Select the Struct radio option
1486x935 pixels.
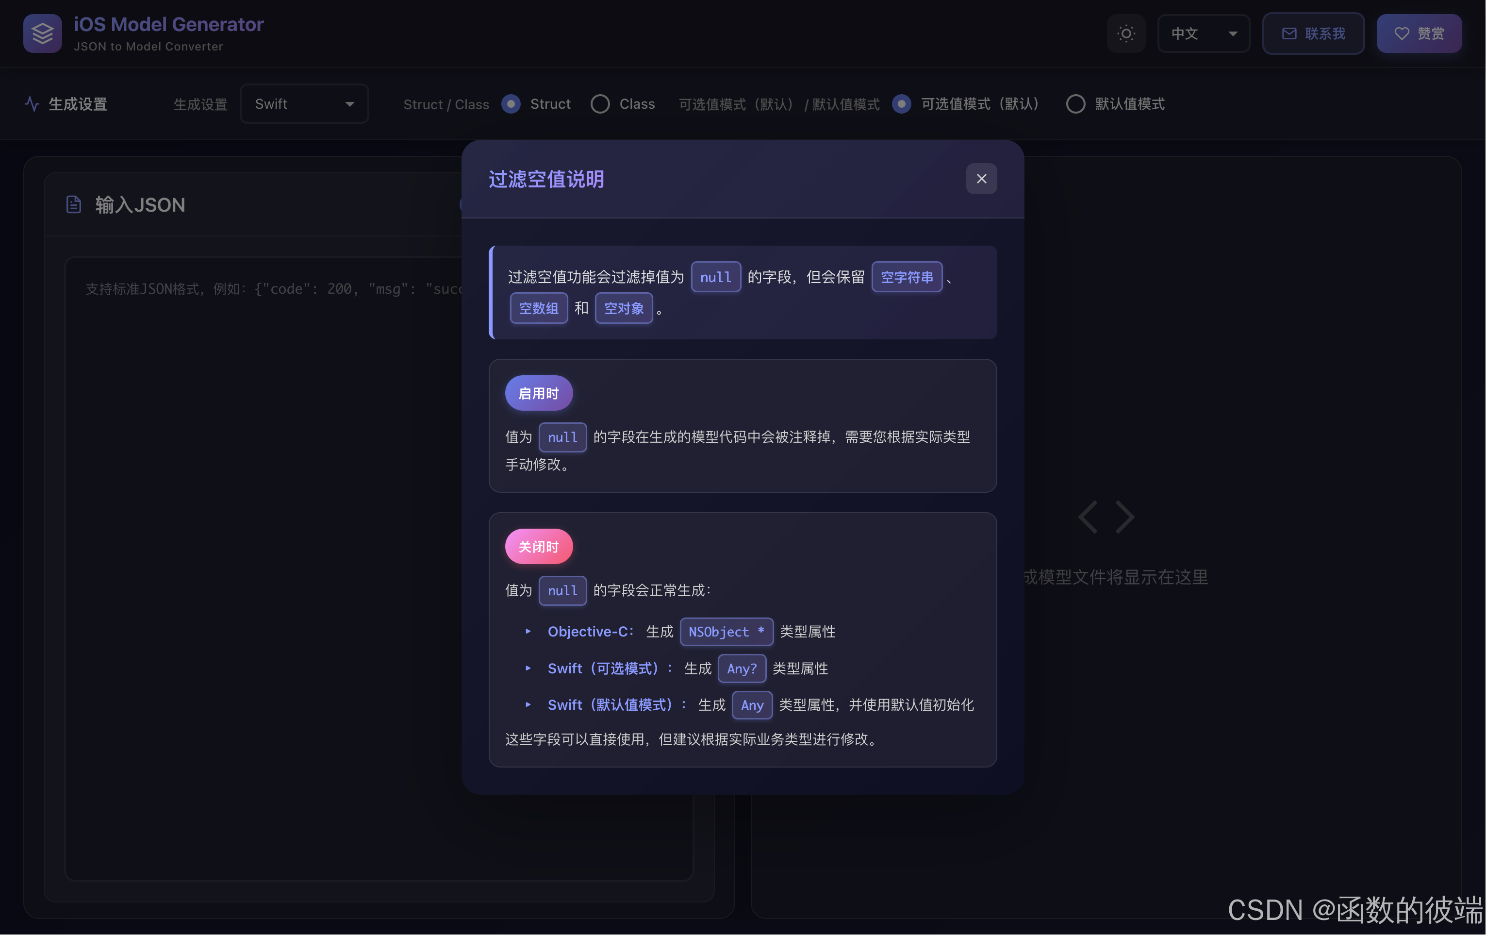point(511,104)
